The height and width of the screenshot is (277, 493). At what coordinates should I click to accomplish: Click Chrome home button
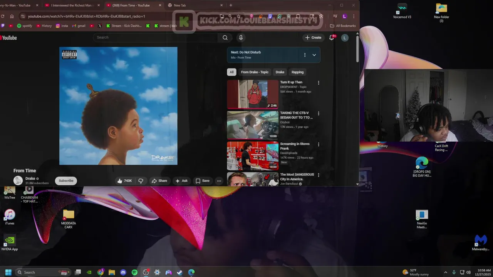coord(12,16)
